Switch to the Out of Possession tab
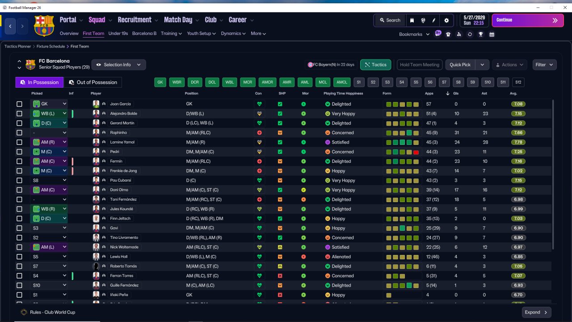This screenshot has height=322, width=572. coord(93,82)
